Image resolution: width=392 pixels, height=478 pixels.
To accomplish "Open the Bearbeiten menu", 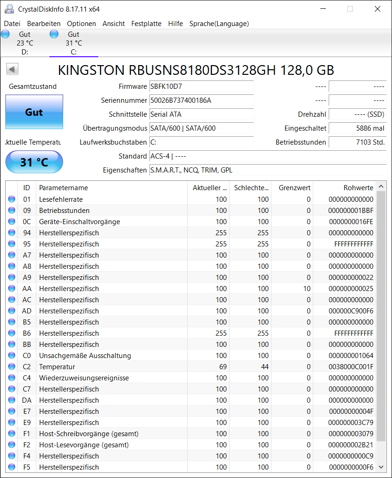I will pyautogui.click(x=44, y=23).
